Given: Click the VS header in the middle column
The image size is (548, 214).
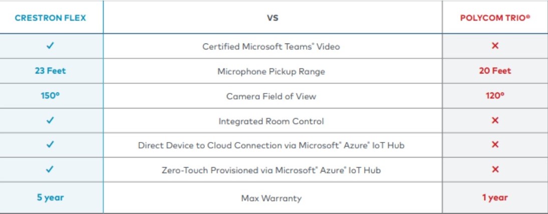Looking at the screenshot, I should (272, 18).
